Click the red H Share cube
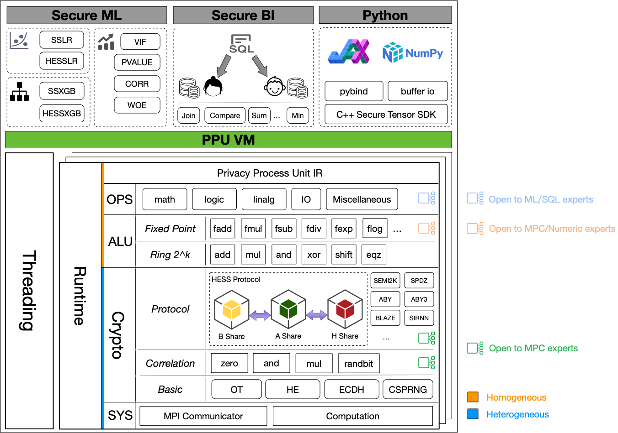The width and height of the screenshot is (618, 433). pos(345,311)
